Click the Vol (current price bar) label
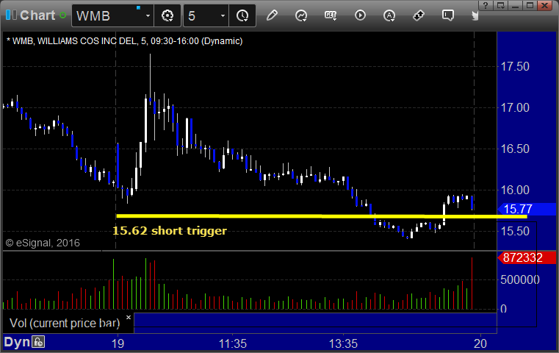 click(x=65, y=323)
